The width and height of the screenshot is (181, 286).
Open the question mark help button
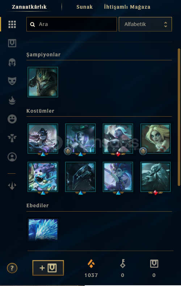tap(12, 268)
